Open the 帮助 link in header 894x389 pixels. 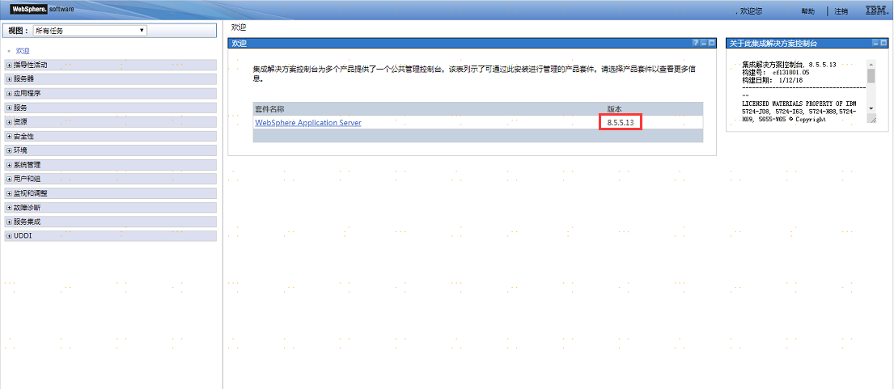807,11
